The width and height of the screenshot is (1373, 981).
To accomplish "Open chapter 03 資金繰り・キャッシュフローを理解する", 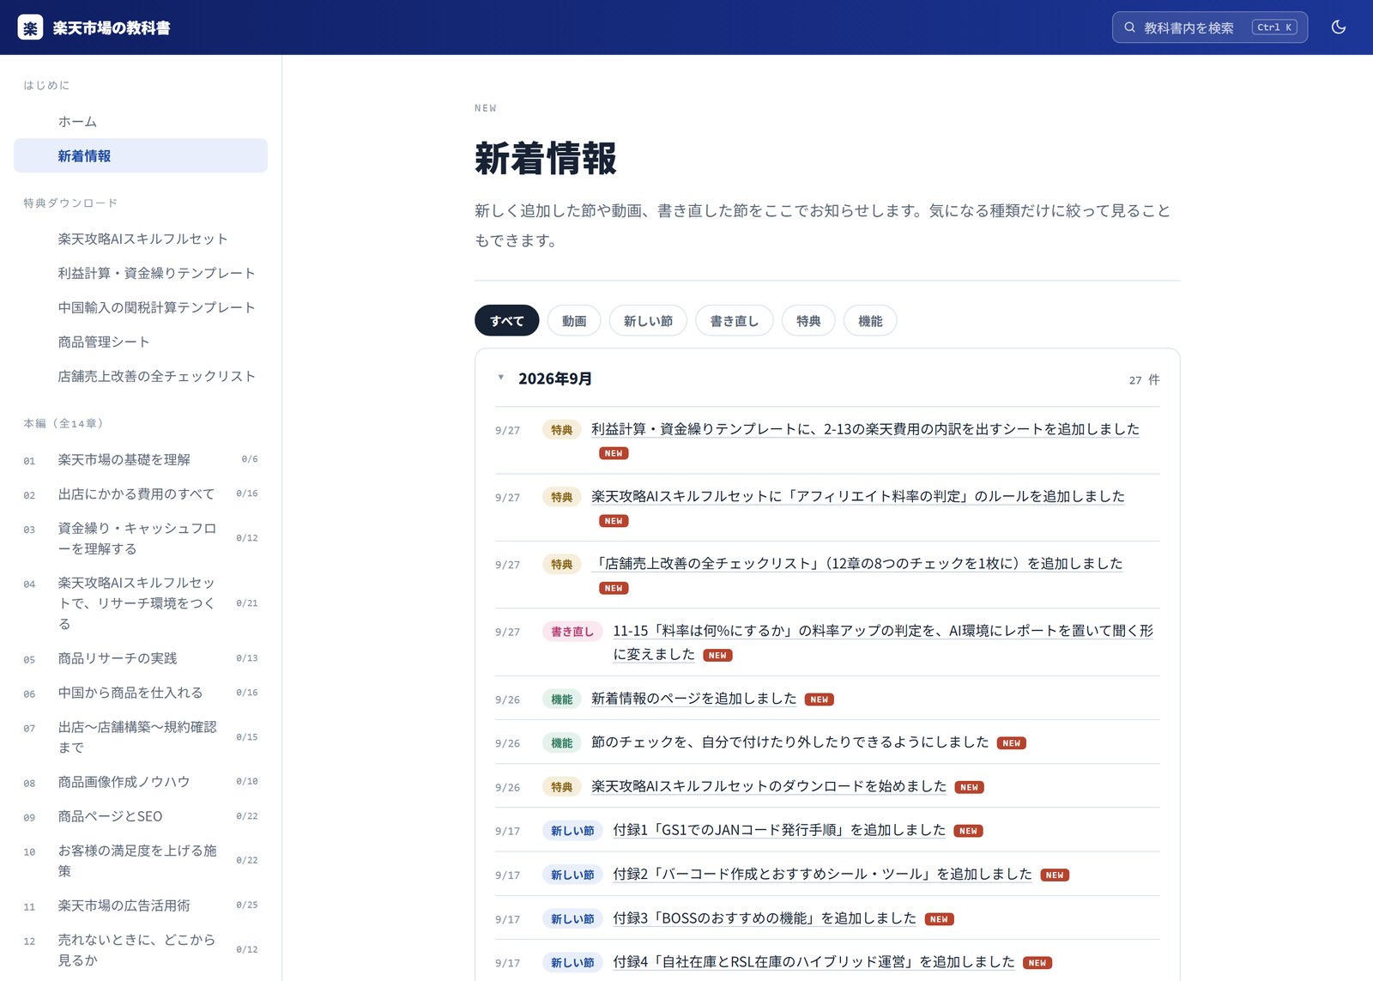I will pos(141,538).
